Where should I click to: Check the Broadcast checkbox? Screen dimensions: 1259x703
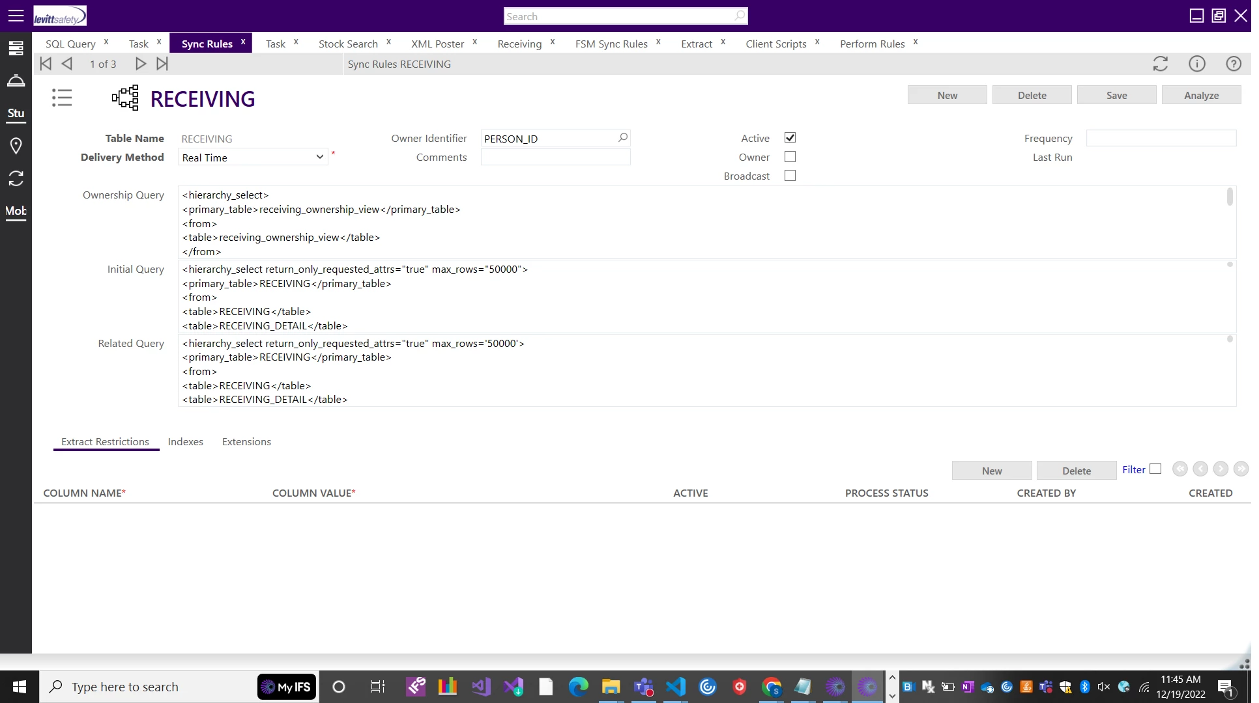tap(790, 176)
